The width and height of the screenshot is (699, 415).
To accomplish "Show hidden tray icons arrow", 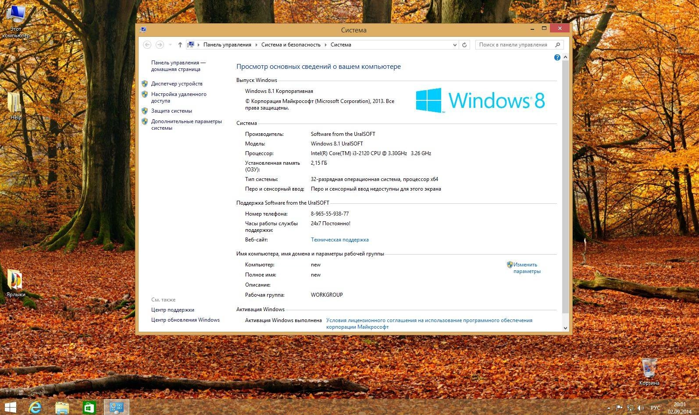I will pos(609,408).
